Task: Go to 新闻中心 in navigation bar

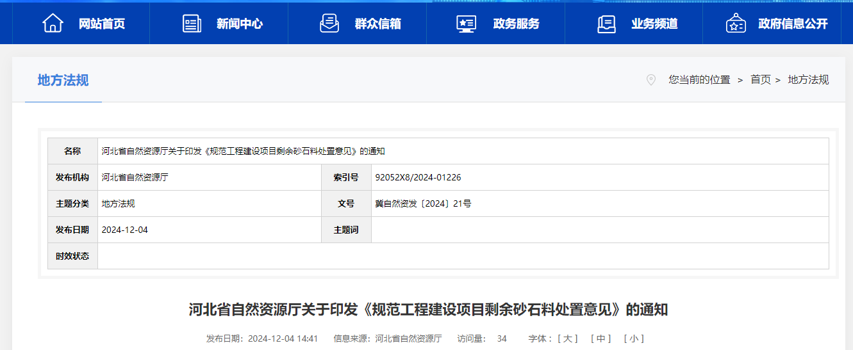Action: tap(240, 24)
